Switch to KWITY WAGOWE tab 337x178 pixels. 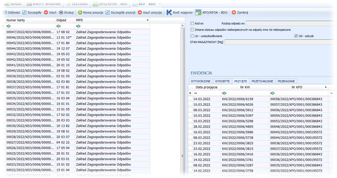click(x=44, y=4)
